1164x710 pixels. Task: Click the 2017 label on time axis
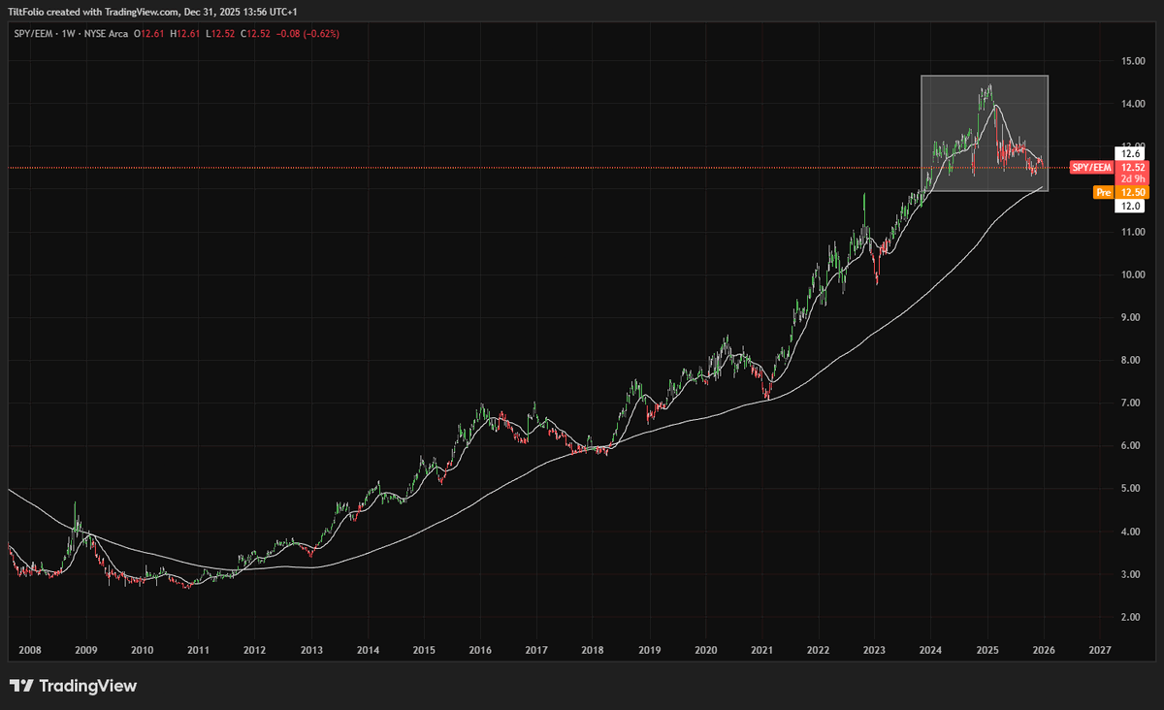click(536, 651)
